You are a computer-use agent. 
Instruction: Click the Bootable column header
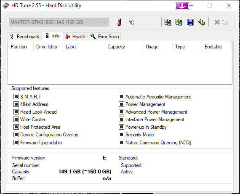(216, 47)
